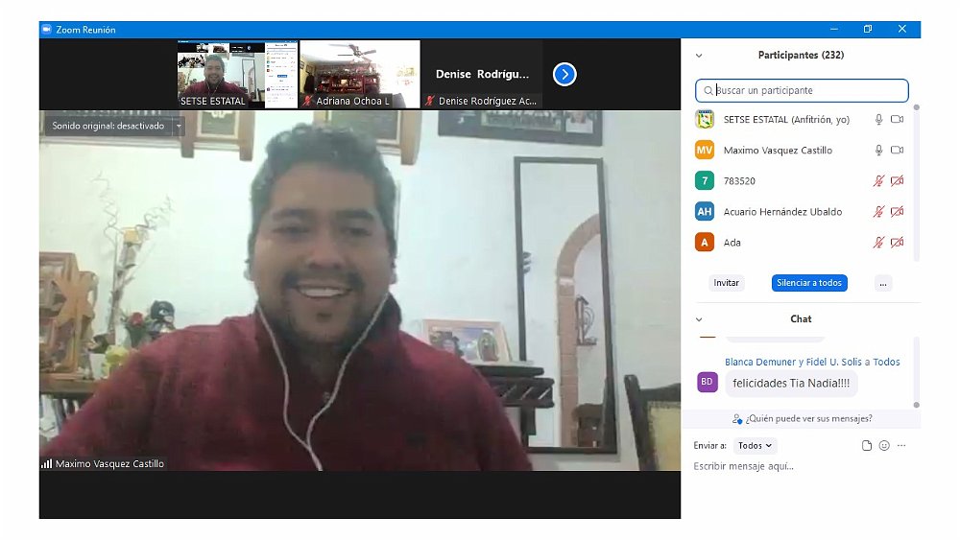
Task: Click the participants panel ellipsis button
Action: [883, 283]
